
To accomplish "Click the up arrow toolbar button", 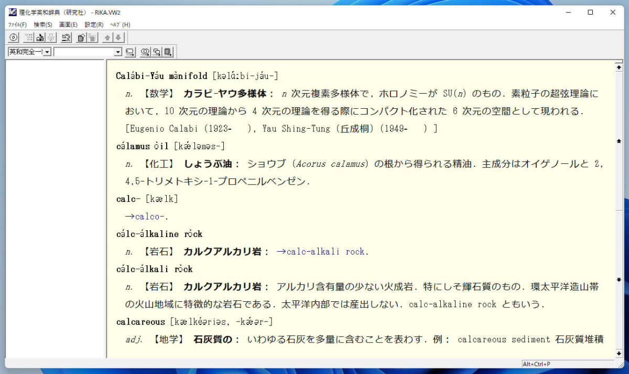I will pos(108,37).
